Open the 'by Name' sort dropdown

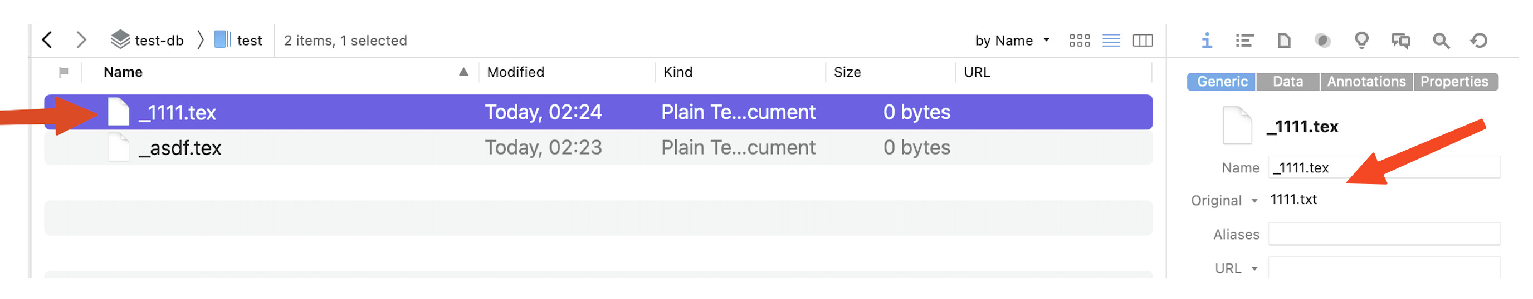point(1011,41)
